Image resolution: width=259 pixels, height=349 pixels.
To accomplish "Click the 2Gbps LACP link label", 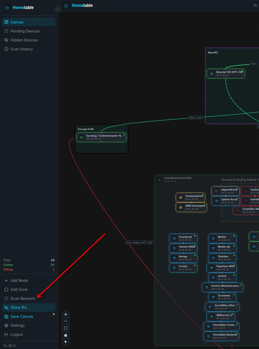I will 195,118.
